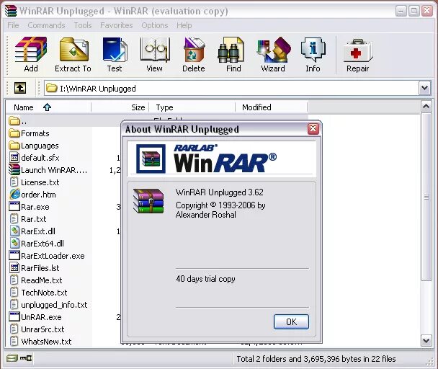The width and height of the screenshot is (438, 369).
Task: Select the WhatsNew.txt file name
Action: tap(46, 342)
